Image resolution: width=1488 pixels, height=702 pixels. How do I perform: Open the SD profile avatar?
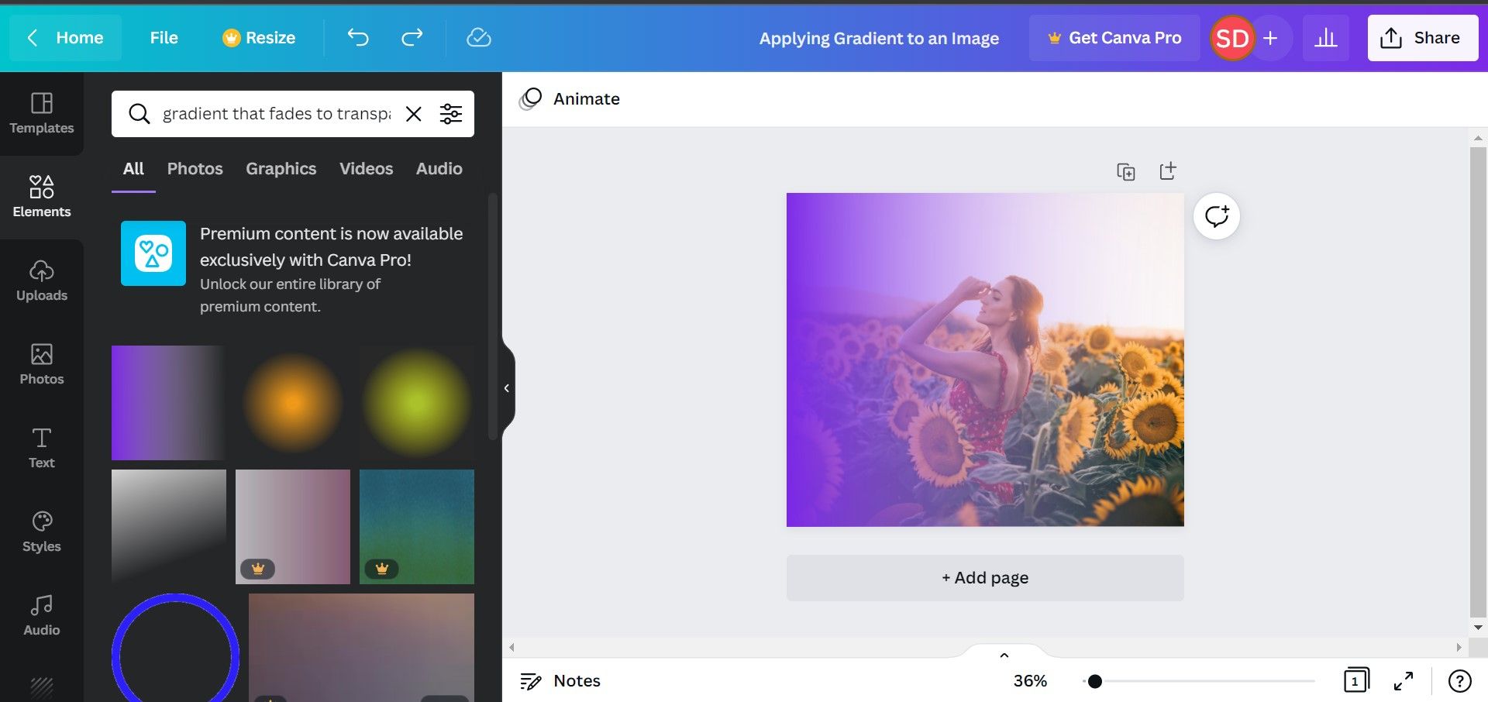click(1232, 38)
